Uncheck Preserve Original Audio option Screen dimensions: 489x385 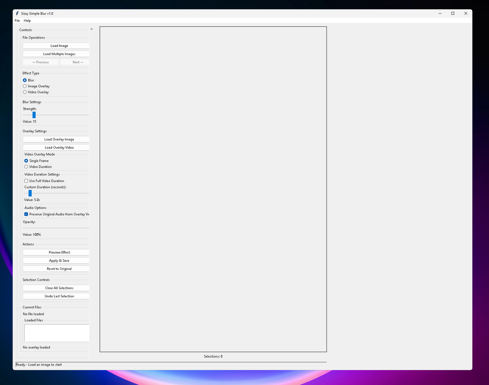click(26, 214)
